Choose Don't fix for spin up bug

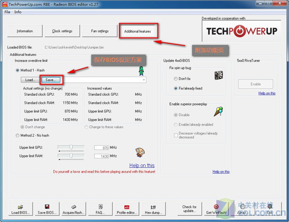click(176, 79)
